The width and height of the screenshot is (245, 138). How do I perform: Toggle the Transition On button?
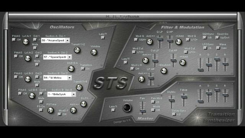83,69
